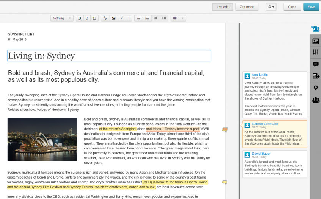Open the team members sidebar tab

tap(315, 100)
